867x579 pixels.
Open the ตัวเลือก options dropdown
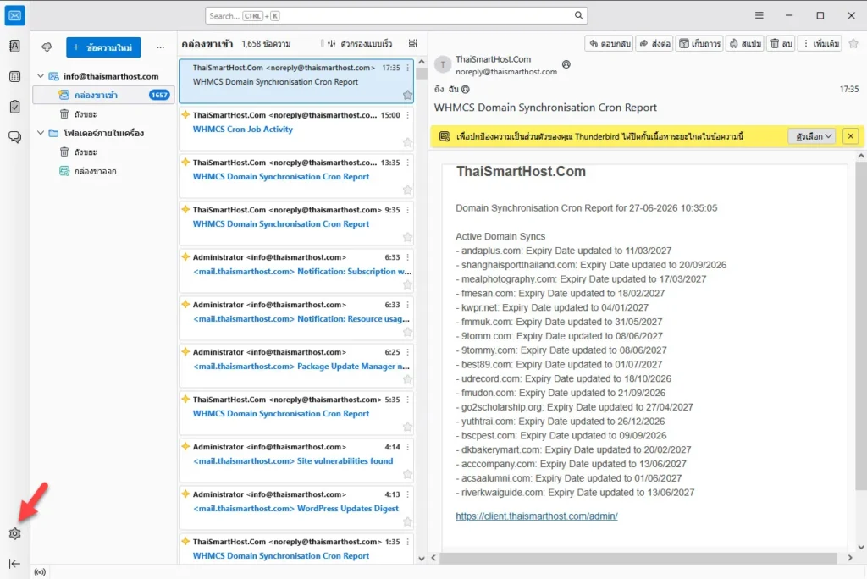click(811, 136)
